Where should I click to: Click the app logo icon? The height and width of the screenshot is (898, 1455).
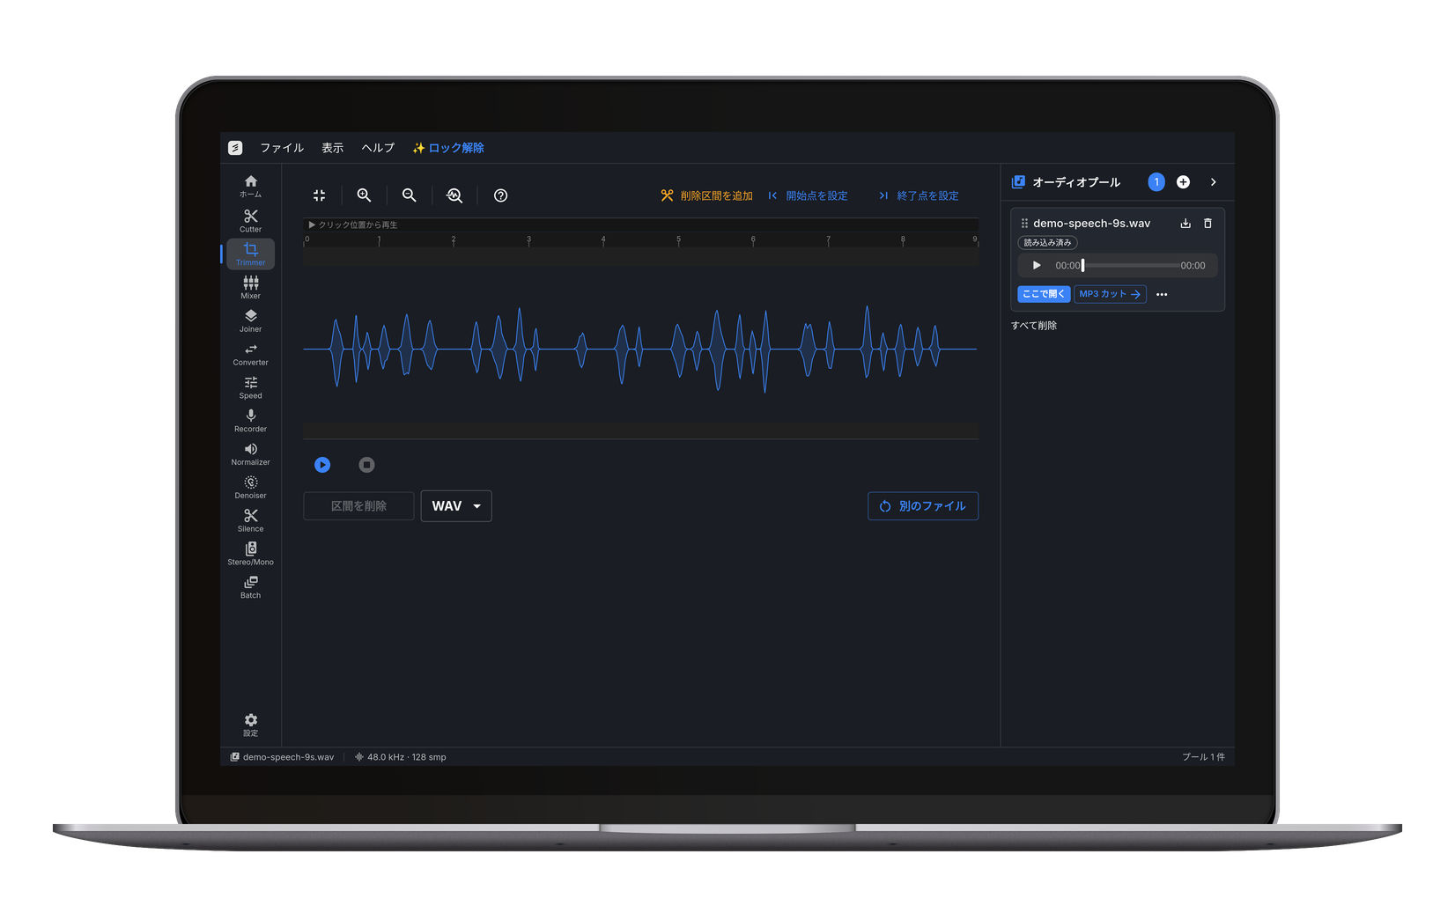[x=235, y=148]
